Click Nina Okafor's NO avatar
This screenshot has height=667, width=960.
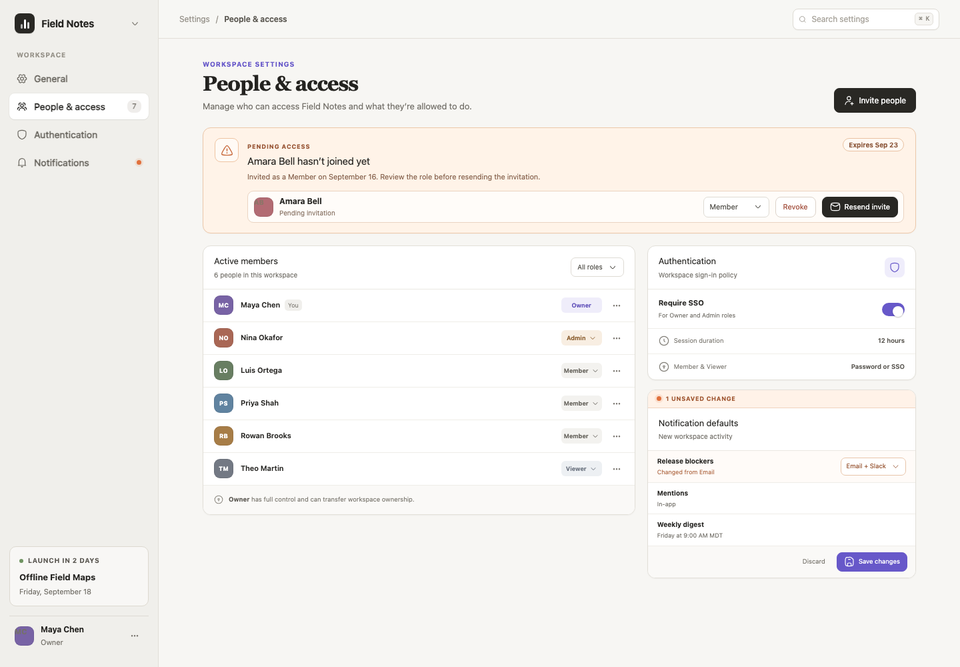(x=223, y=338)
